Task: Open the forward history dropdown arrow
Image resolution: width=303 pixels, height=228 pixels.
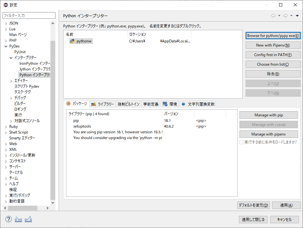Action: (291, 16)
